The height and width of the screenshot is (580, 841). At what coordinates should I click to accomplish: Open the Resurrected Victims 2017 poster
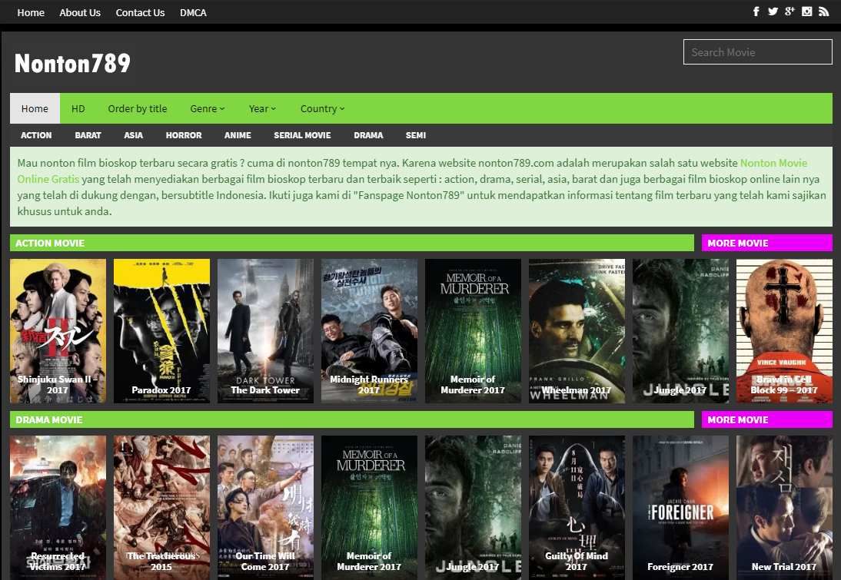58,507
